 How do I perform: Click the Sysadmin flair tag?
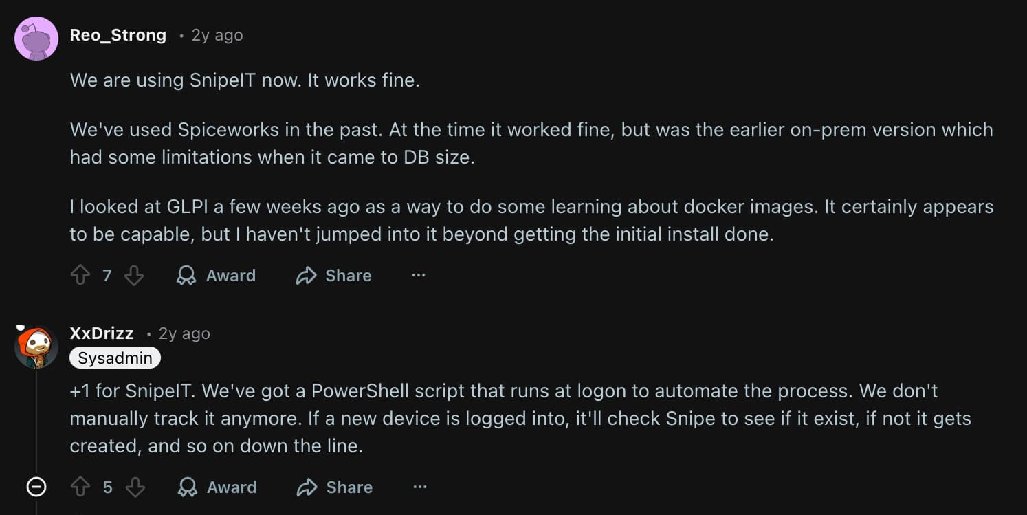click(115, 358)
